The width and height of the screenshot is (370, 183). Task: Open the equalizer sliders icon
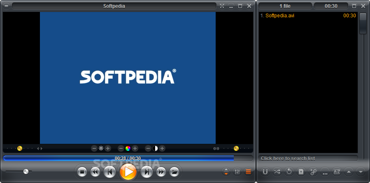(x=237, y=171)
